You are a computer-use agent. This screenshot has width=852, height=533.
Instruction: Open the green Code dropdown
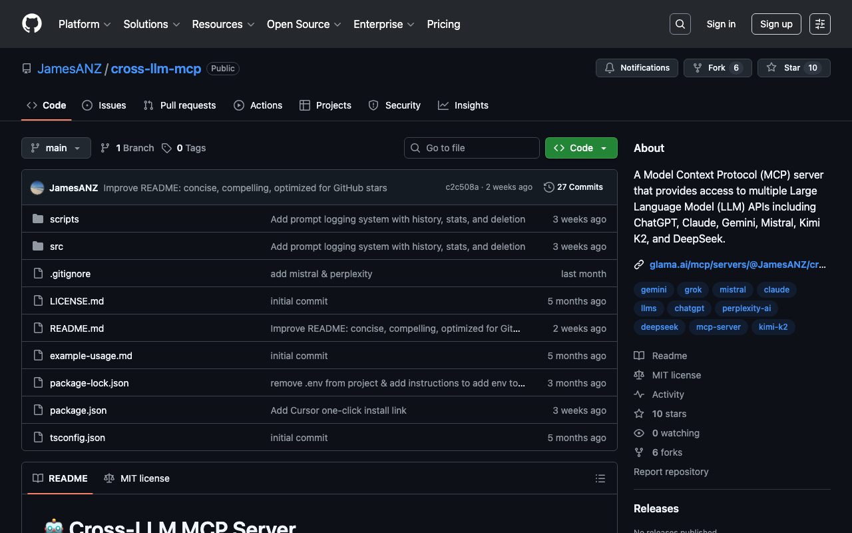tap(580, 148)
